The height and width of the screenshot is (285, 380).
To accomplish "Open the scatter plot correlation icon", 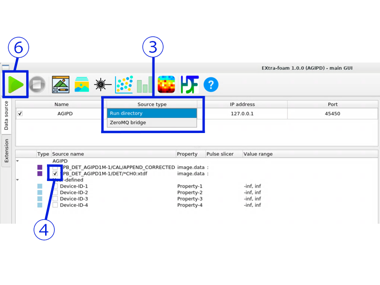I will click(x=124, y=85).
